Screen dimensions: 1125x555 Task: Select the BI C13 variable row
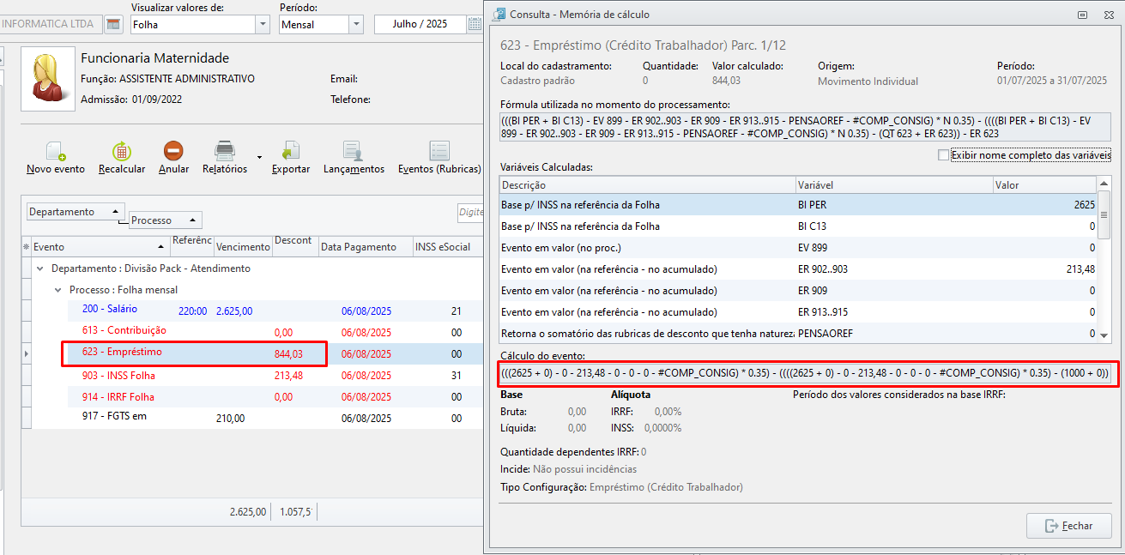798,226
